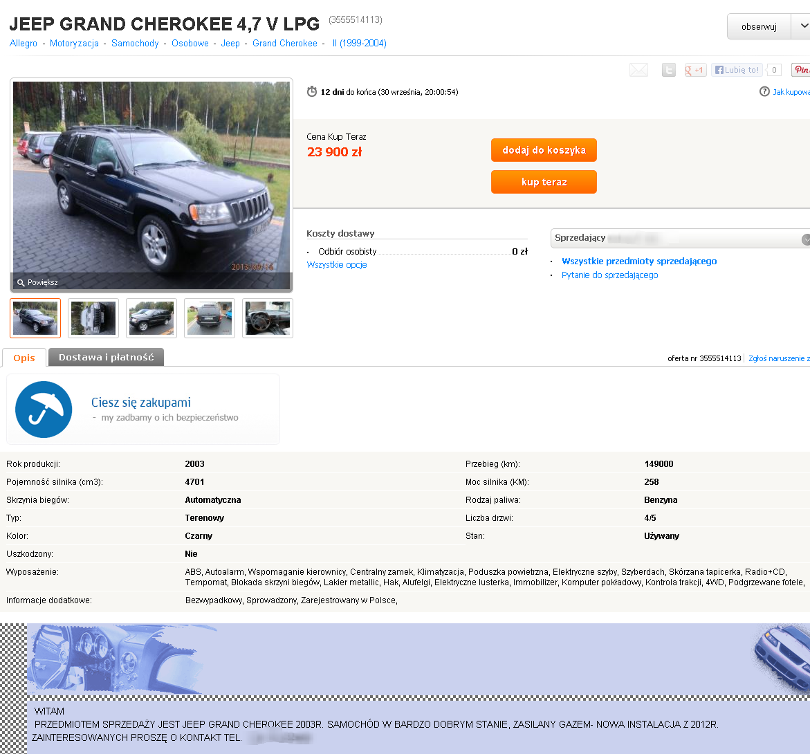The height and width of the screenshot is (754, 810).
Task: Click the email share envelope icon
Action: pyautogui.click(x=638, y=70)
